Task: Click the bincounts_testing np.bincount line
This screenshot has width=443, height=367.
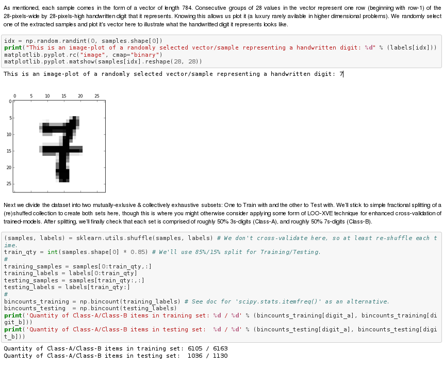Action: 90,308
